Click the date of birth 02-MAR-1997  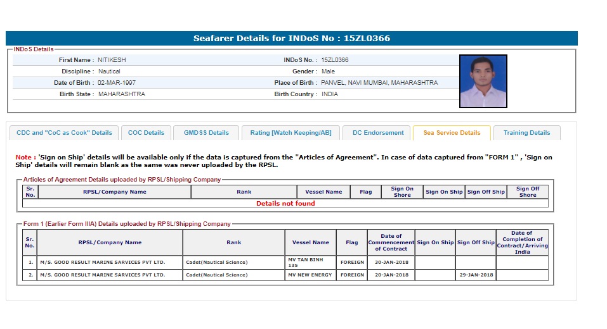click(117, 83)
